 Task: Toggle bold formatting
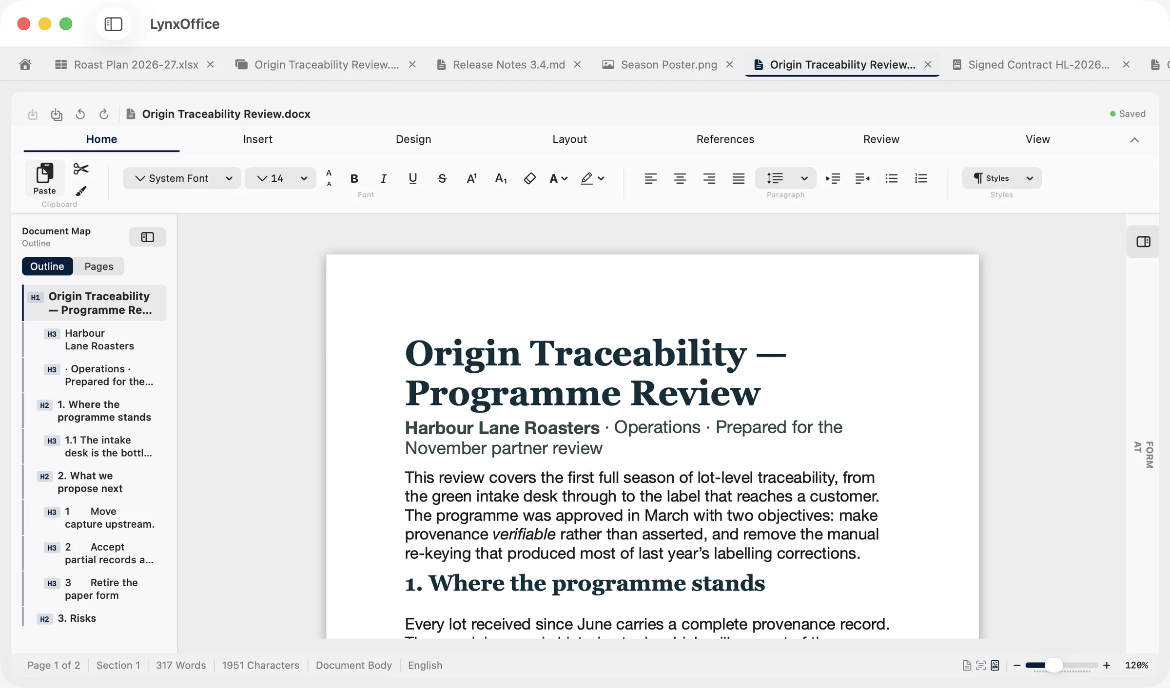(x=354, y=178)
